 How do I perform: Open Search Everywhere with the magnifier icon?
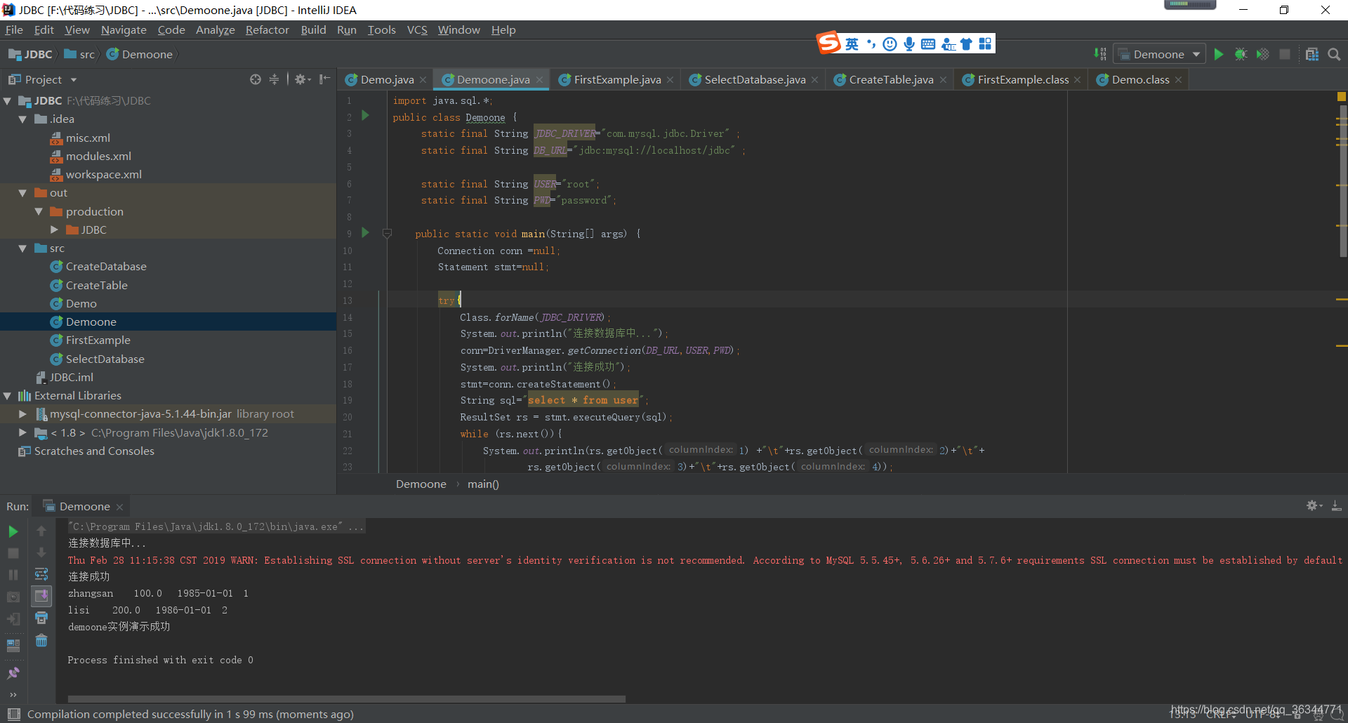tap(1334, 54)
